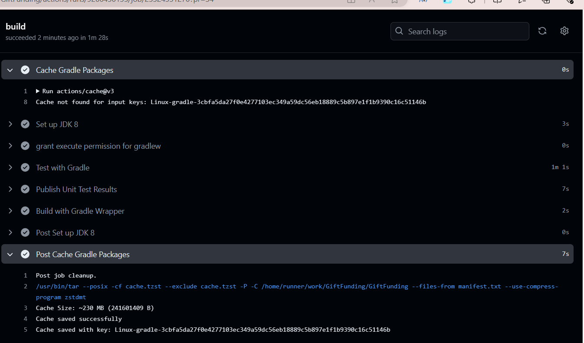Click the Search logs input field

point(460,31)
